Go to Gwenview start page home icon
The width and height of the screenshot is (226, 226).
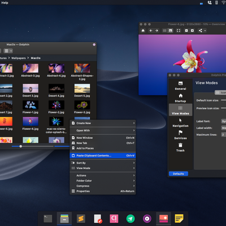point(143,31)
